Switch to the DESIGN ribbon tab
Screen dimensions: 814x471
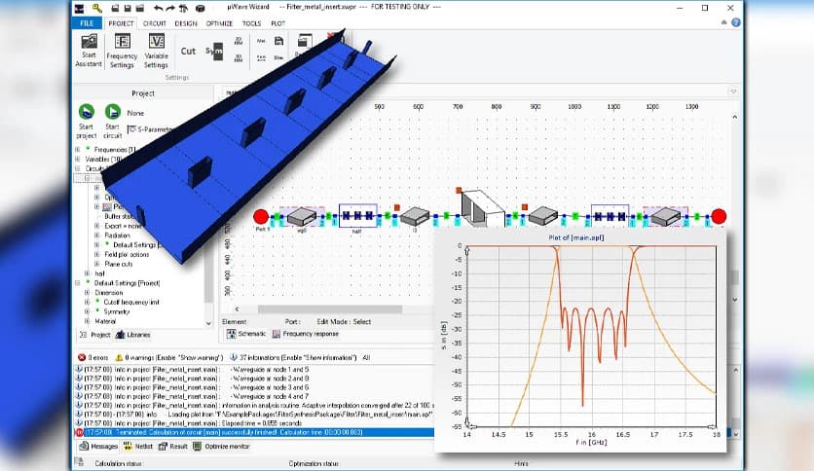coord(186,23)
